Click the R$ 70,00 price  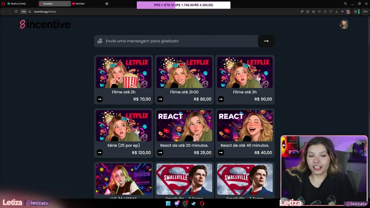pos(142,99)
